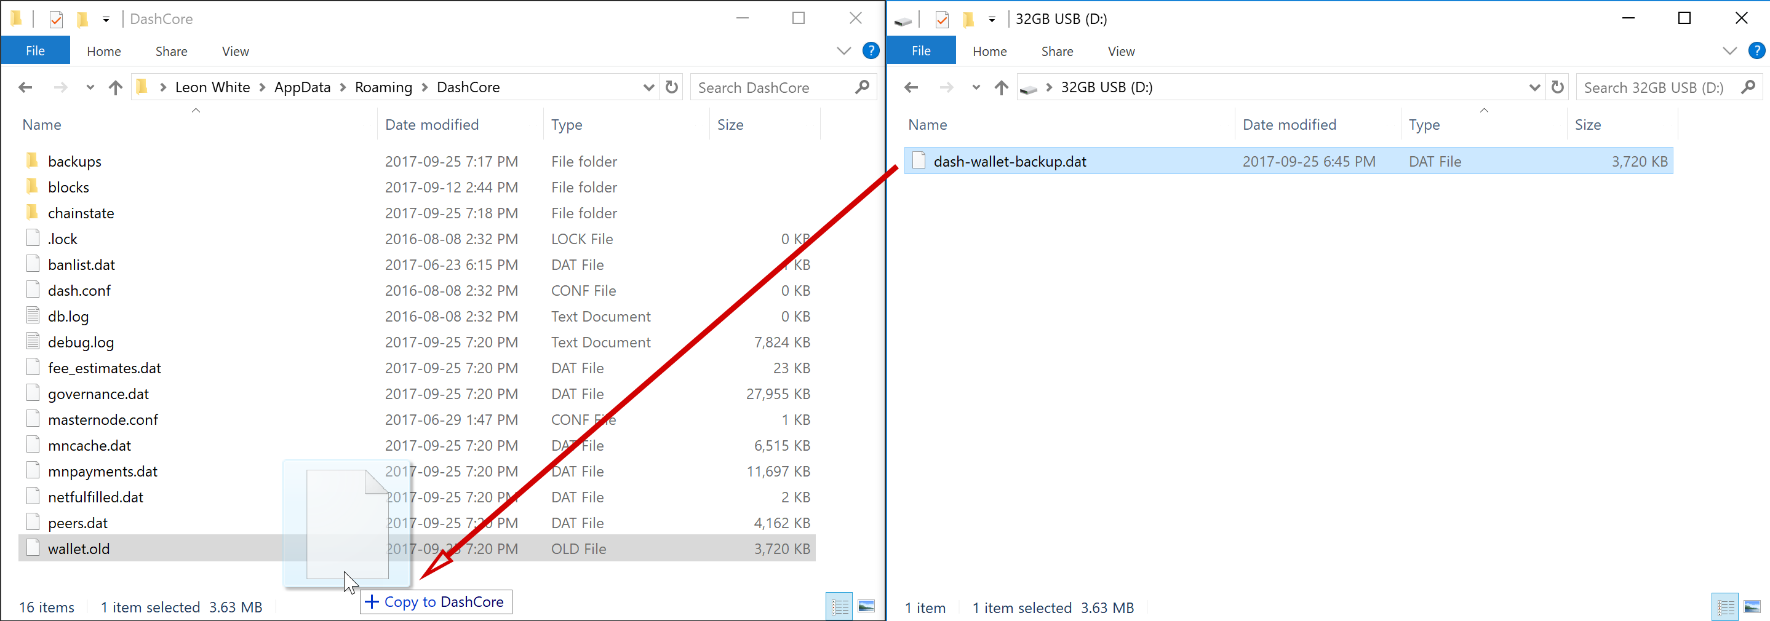The image size is (1770, 621).
Task: Refresh the 32GB USB folder view
Action: pos(1557,87)
